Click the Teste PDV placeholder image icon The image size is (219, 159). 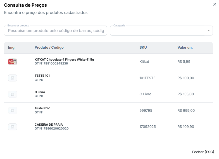[x=13, y=111]
